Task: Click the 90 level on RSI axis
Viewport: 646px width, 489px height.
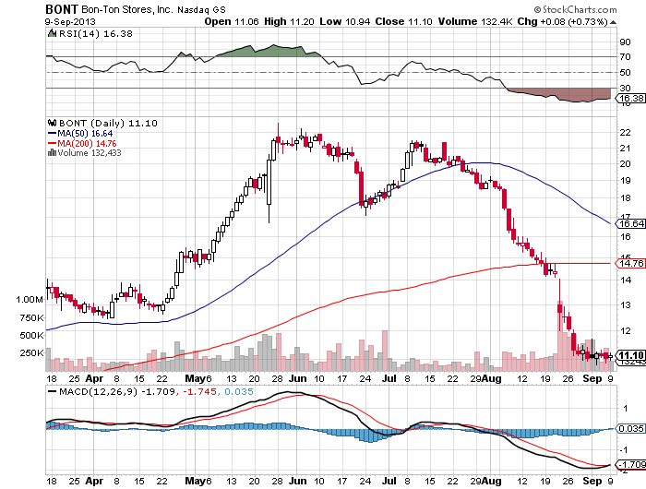Action: coord(625,42)
